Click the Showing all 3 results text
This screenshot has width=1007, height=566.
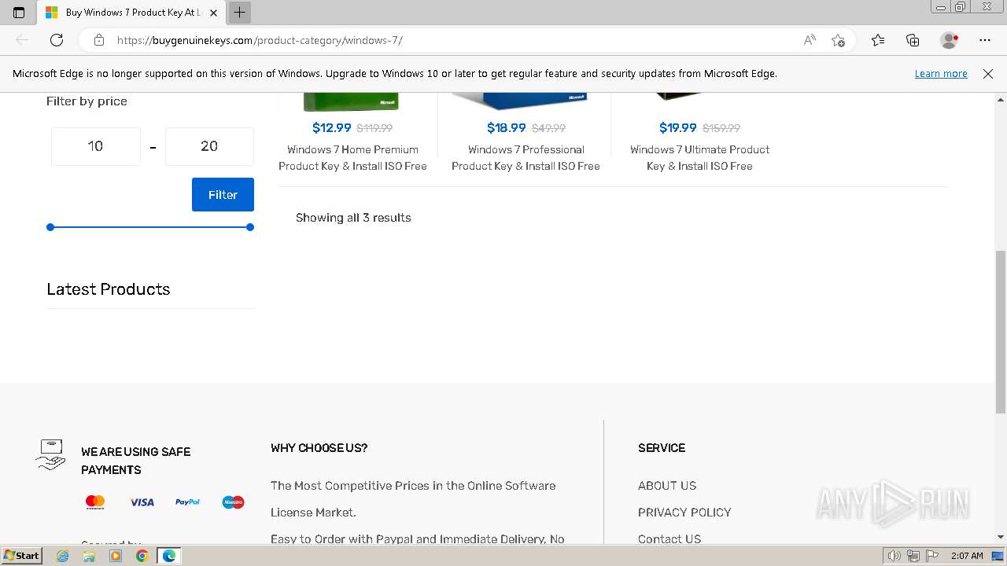353,218
